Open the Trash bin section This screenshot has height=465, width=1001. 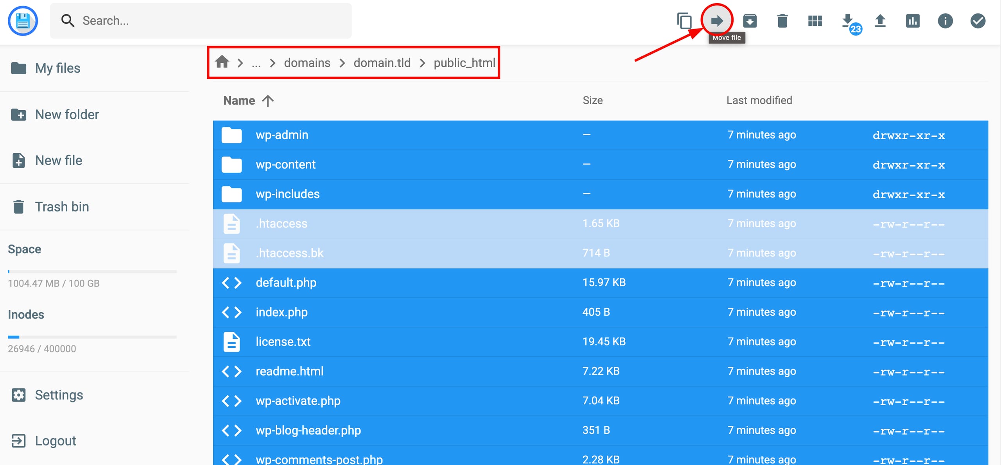click(62, 206)
